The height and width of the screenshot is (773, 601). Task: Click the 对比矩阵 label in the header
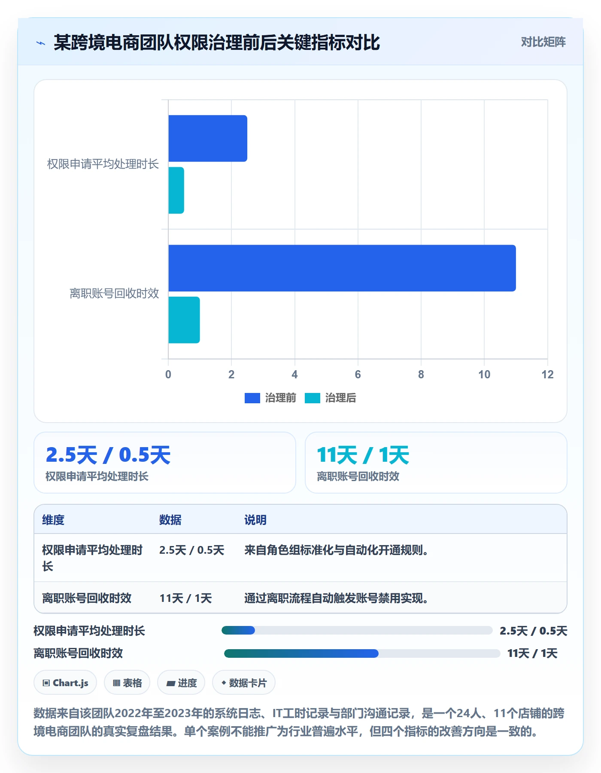pos(543,42)
